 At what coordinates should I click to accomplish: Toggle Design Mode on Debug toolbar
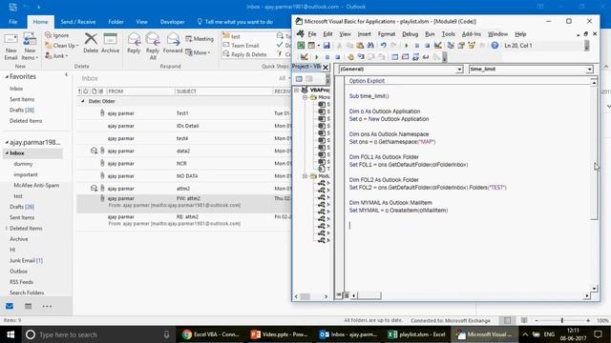(304, 57)
